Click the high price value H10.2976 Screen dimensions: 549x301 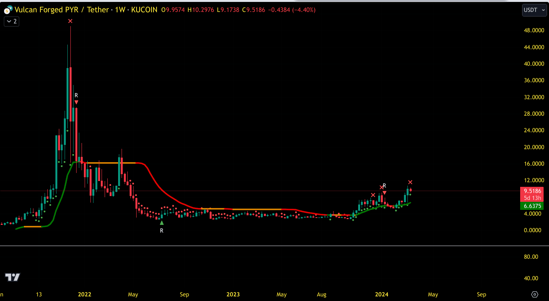(x=202, y=10)
